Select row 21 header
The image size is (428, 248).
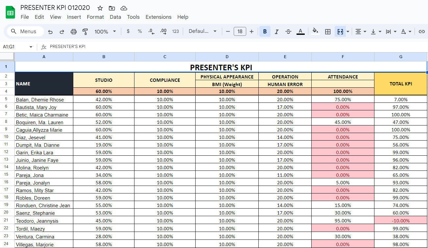click(x=7, y=220)
